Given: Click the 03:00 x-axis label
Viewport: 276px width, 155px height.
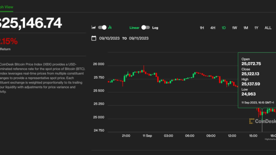Looking at the screenshot, I should (169, 135).
